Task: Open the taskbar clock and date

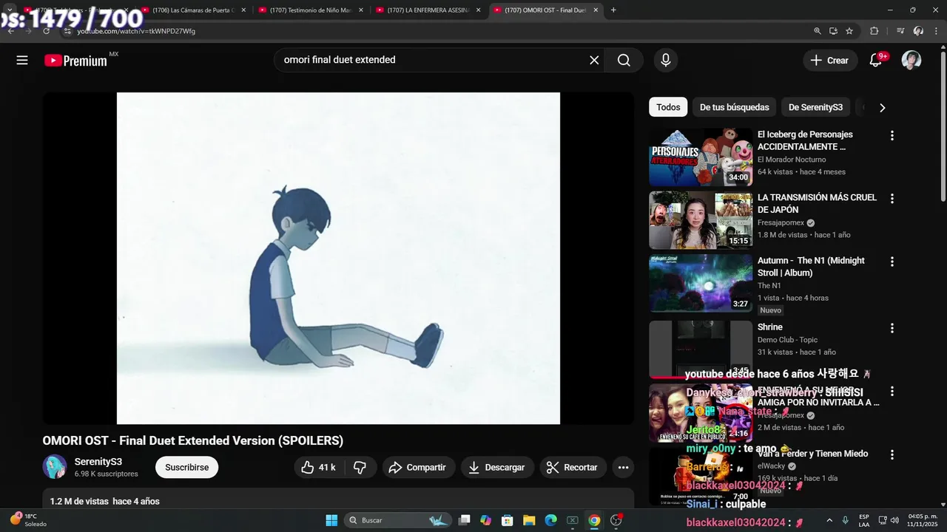Action: click(x=922, y=520)
